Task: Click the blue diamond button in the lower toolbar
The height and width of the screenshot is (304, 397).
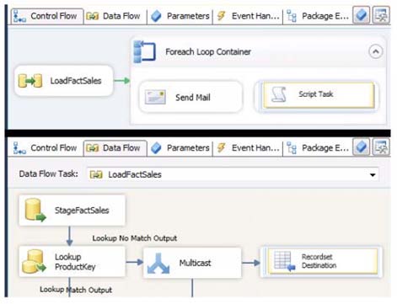Action: point(362,147)
